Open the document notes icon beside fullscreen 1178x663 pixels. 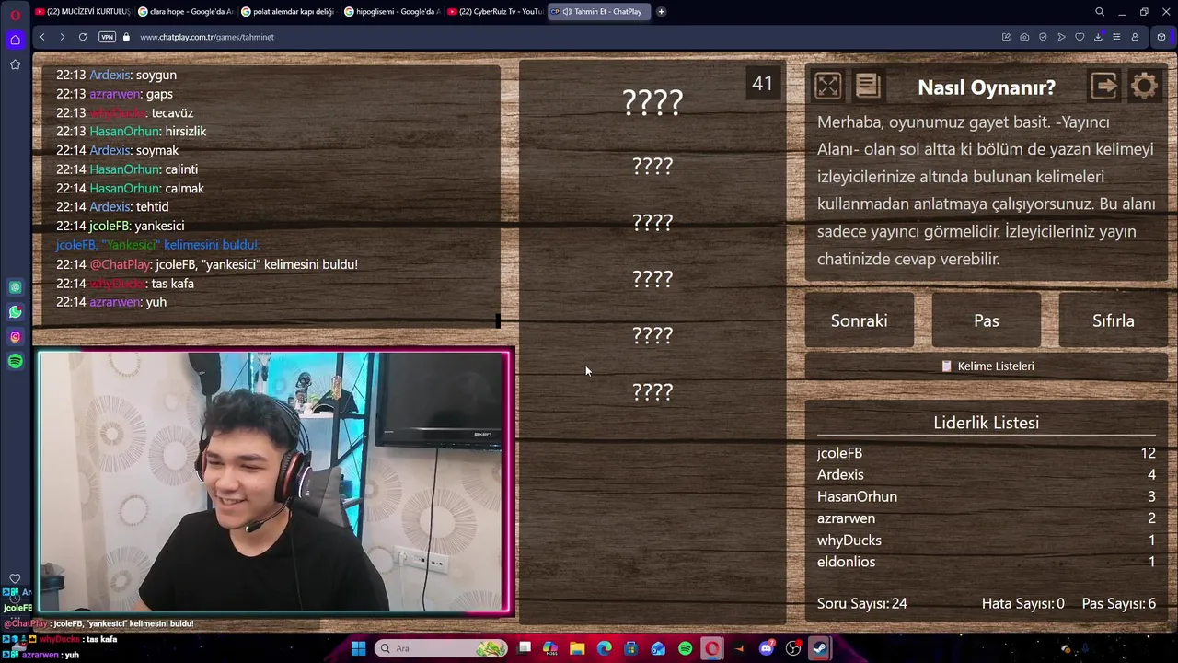click(x=867, y=86)
